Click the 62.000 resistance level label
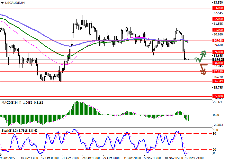Image resolution: width=225 pixels, height=161 pixels. tap(218, 19)
